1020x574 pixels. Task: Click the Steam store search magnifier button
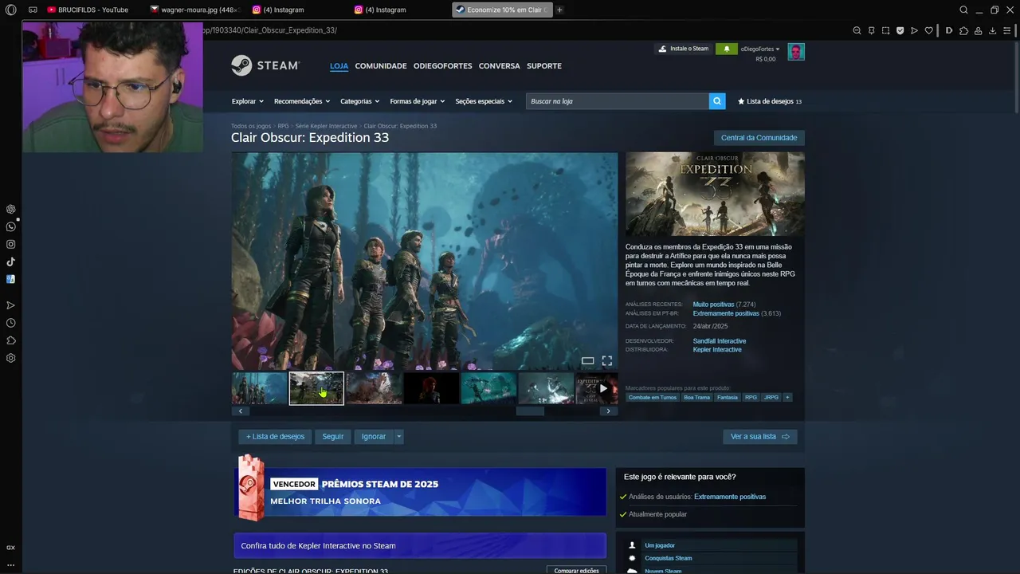tap(717, 101)
